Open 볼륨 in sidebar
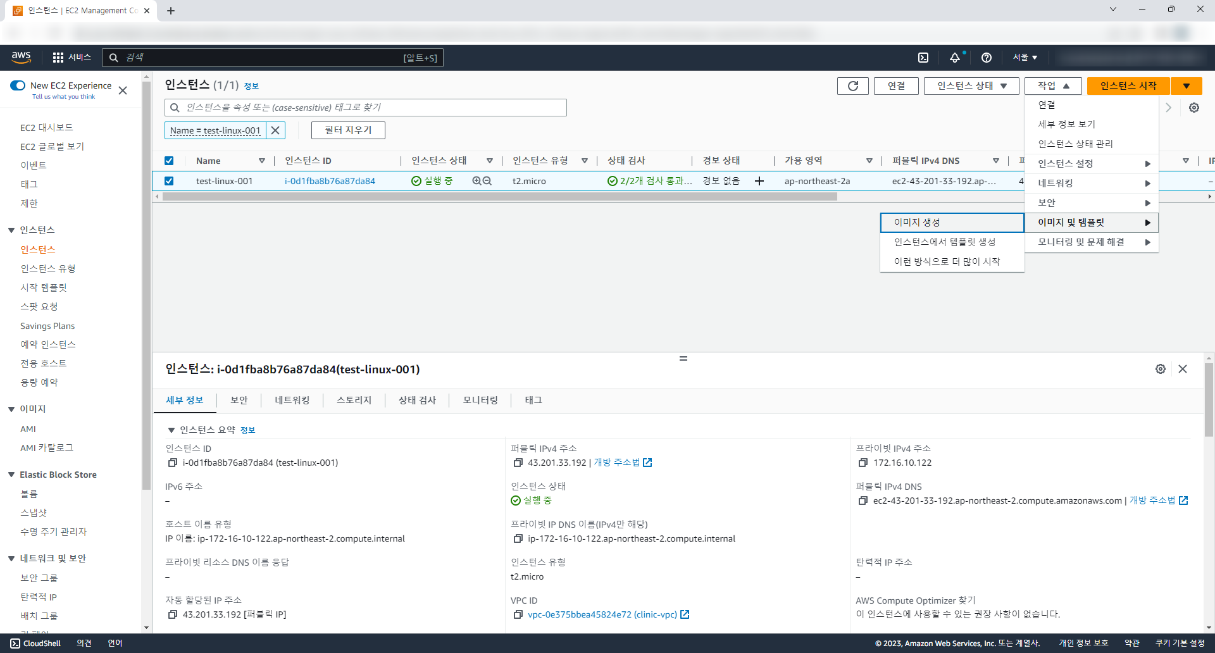 [x=29, y=494]
